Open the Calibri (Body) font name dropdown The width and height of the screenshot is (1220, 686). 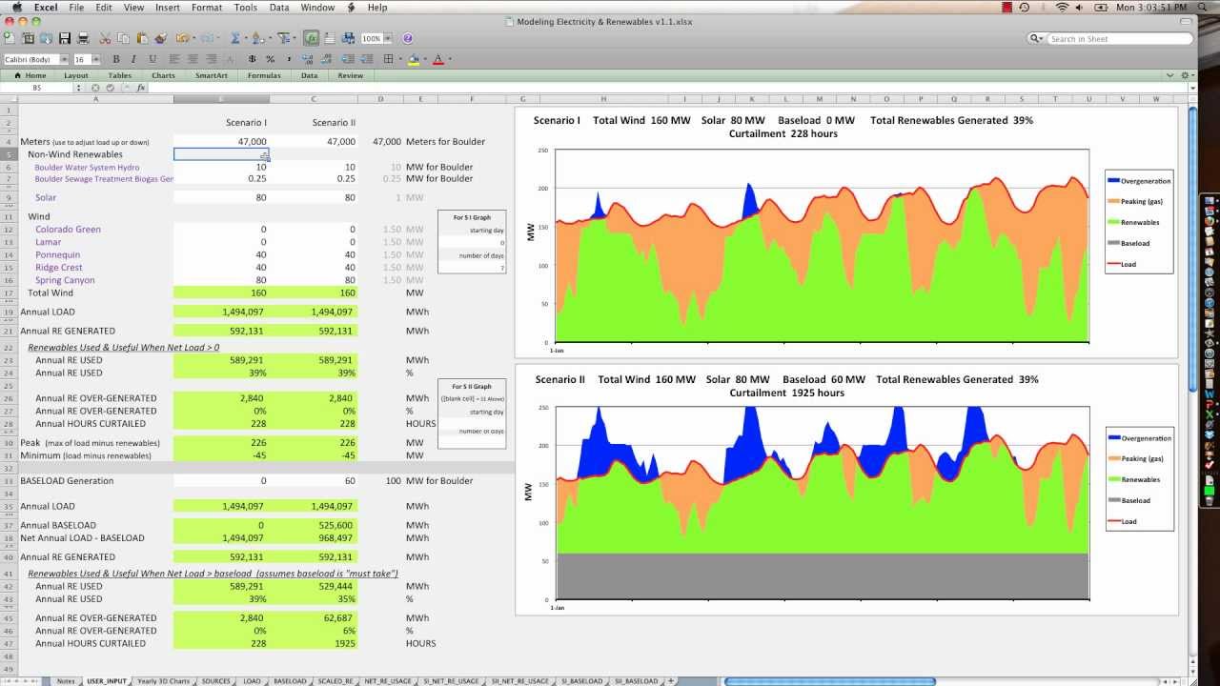[64, 59]
